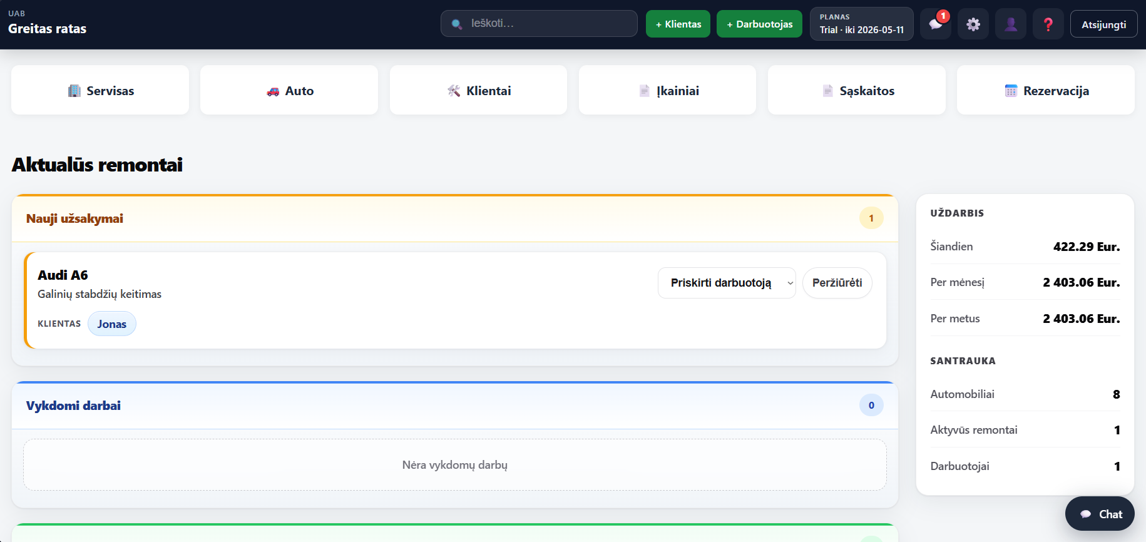Image resolution: width=1146 pixels, height=542 pixels.
Task: Click the Šiandien 422.29 Eur. value
Action: coord(1087,247)
